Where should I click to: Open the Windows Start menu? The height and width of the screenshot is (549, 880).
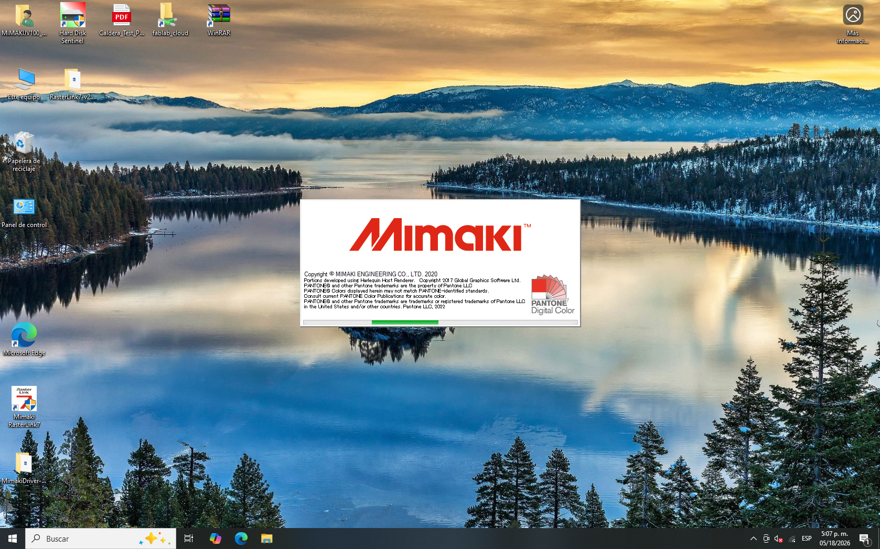click(x=13, y=539)
